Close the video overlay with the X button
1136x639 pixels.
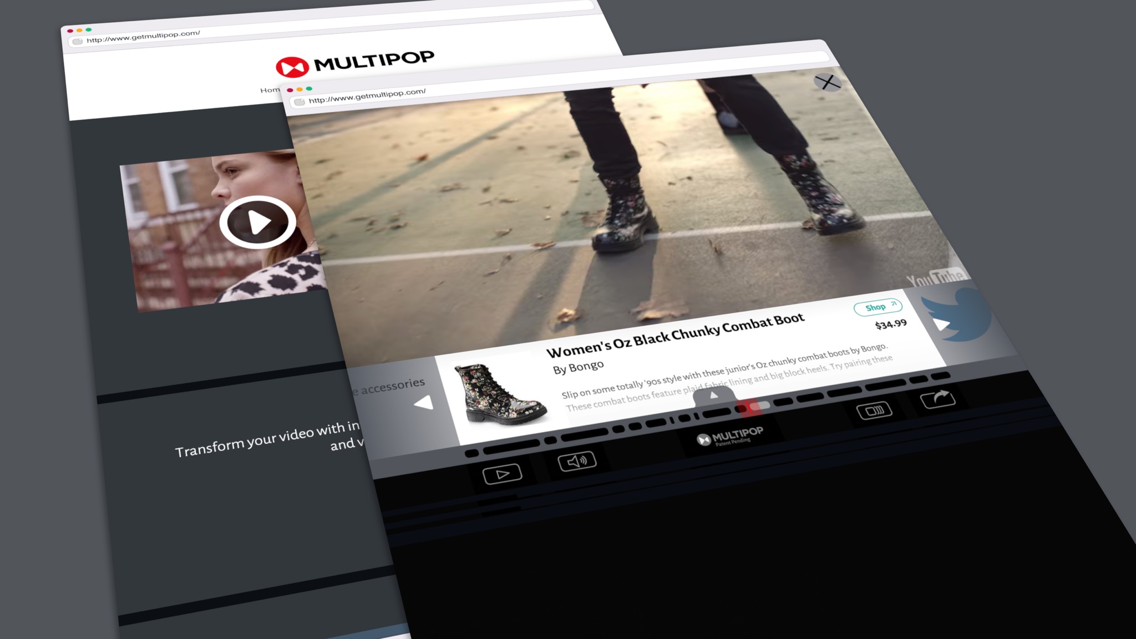click(828, 83)
